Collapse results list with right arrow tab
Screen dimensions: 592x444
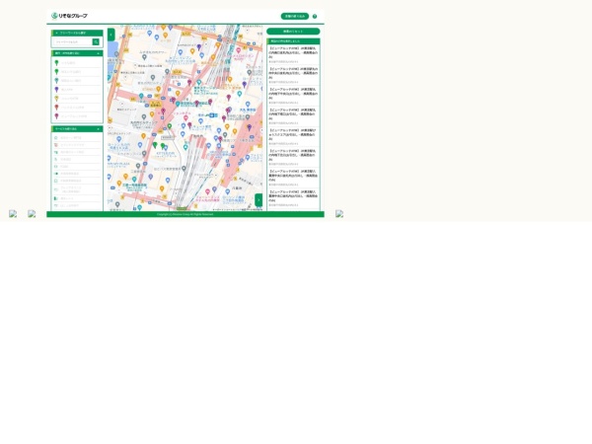tap(259, 199)
